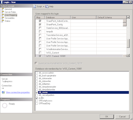Click the db_owner role name
The image size is (133, 120).
tap(43, 92)
